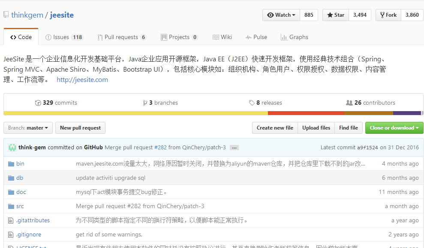Image resolution: width=424 pixels, height=248 pixels.
Task: Click the think-gem avatar image
Action: (x=12, y=148)
